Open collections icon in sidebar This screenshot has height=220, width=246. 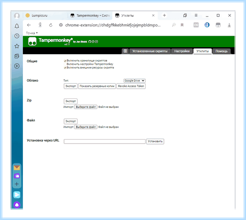coord(17,56)
